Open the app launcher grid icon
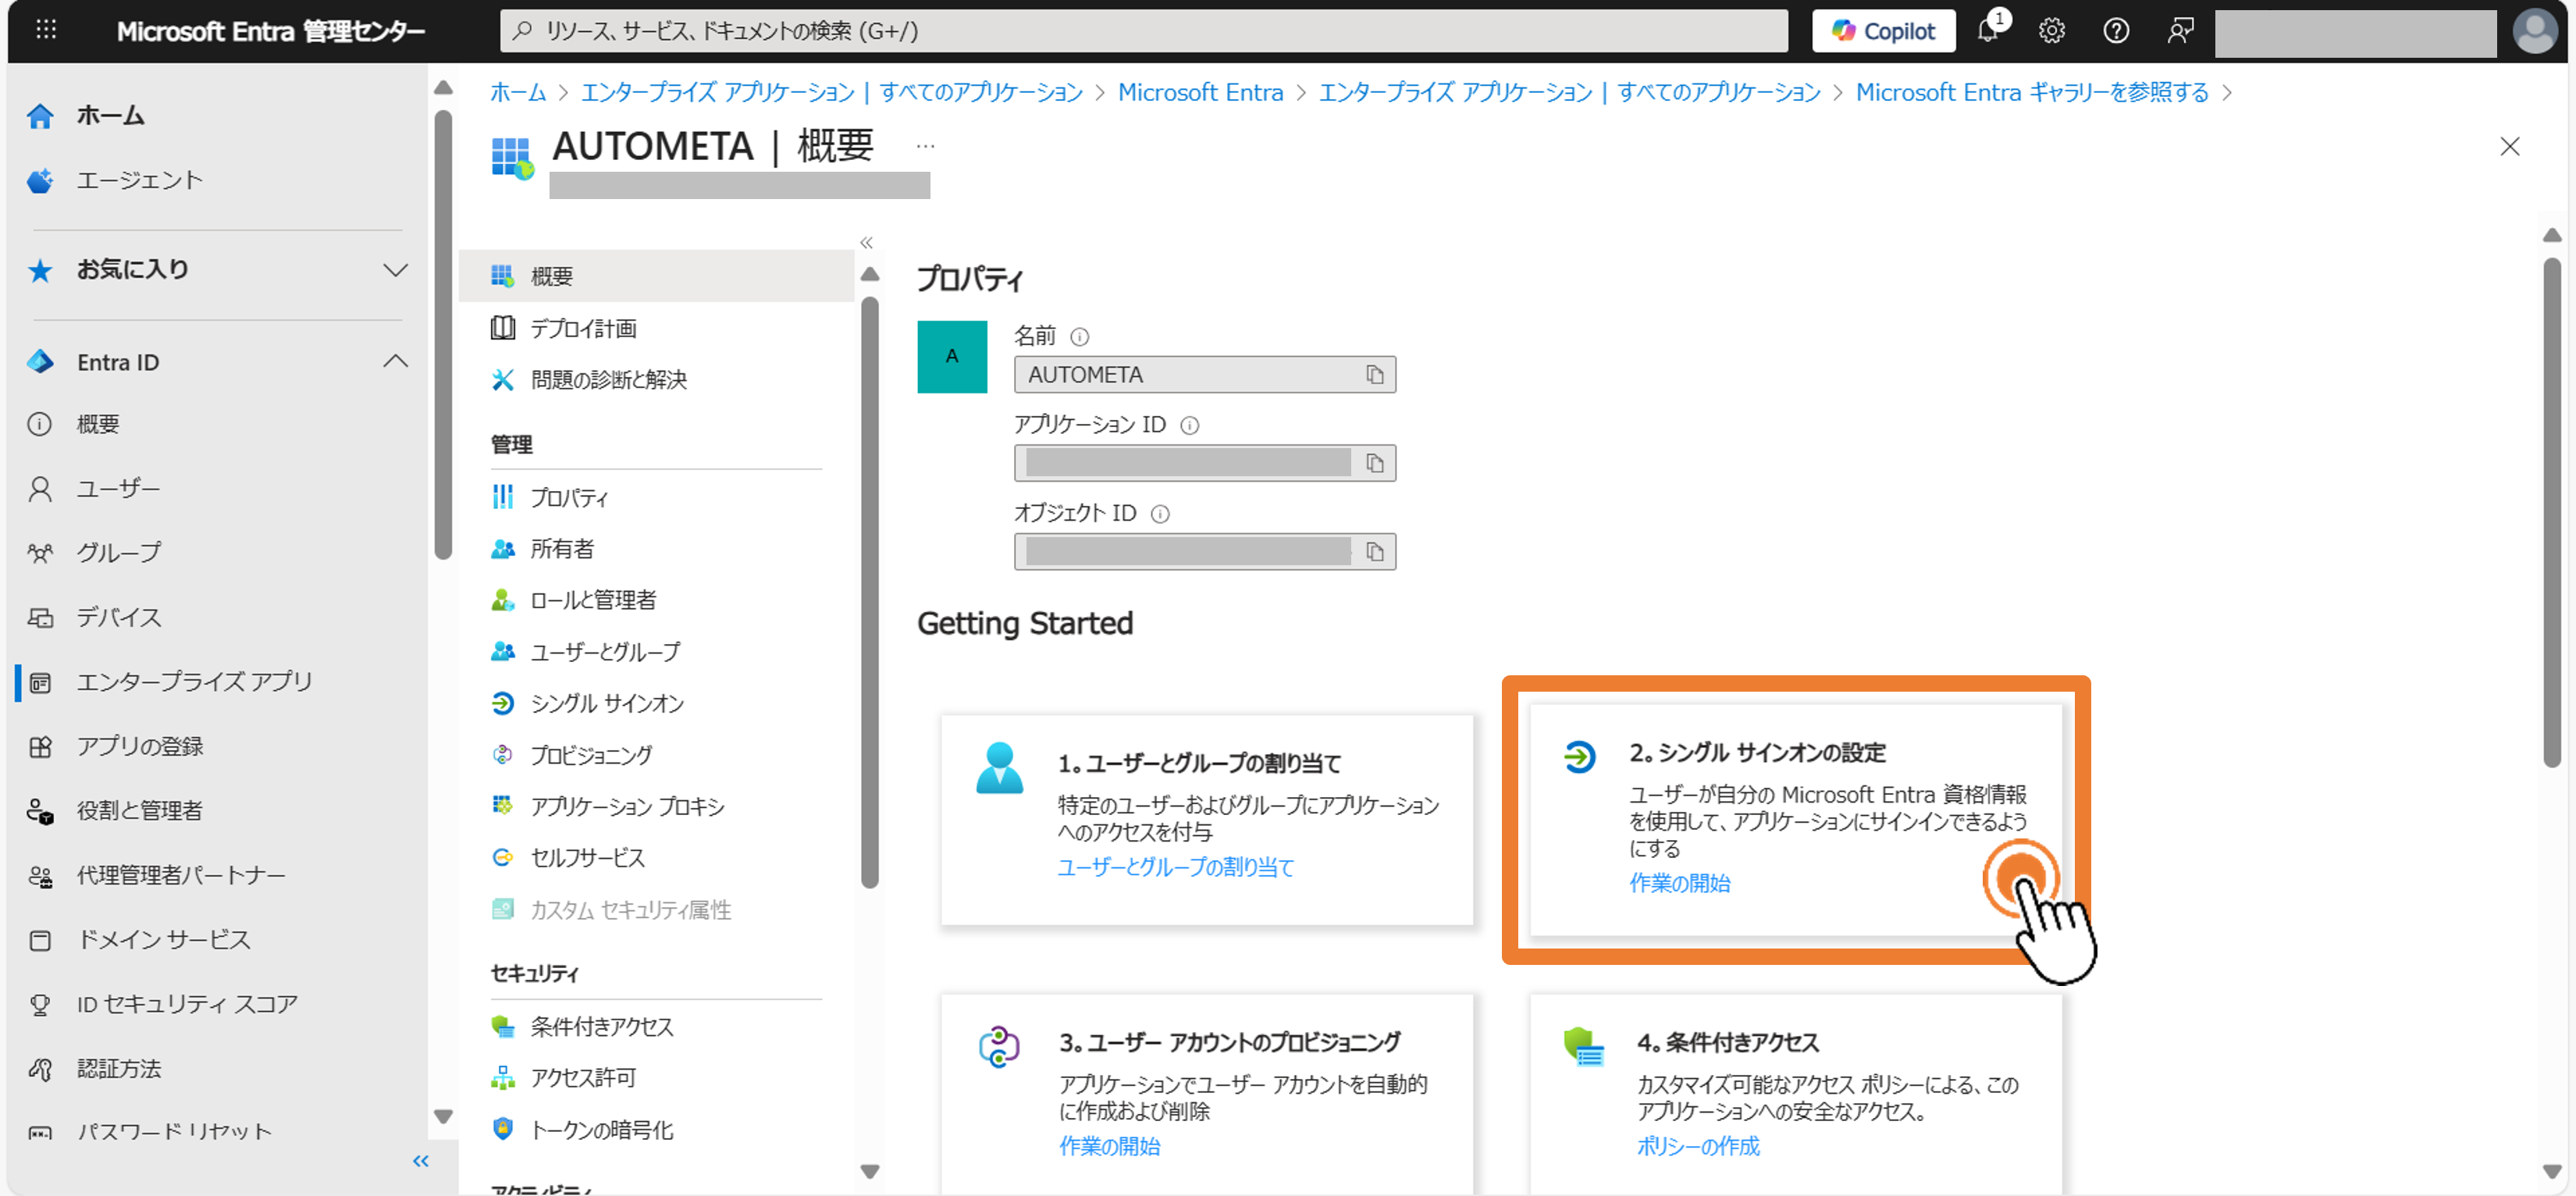 coord(46,31)
